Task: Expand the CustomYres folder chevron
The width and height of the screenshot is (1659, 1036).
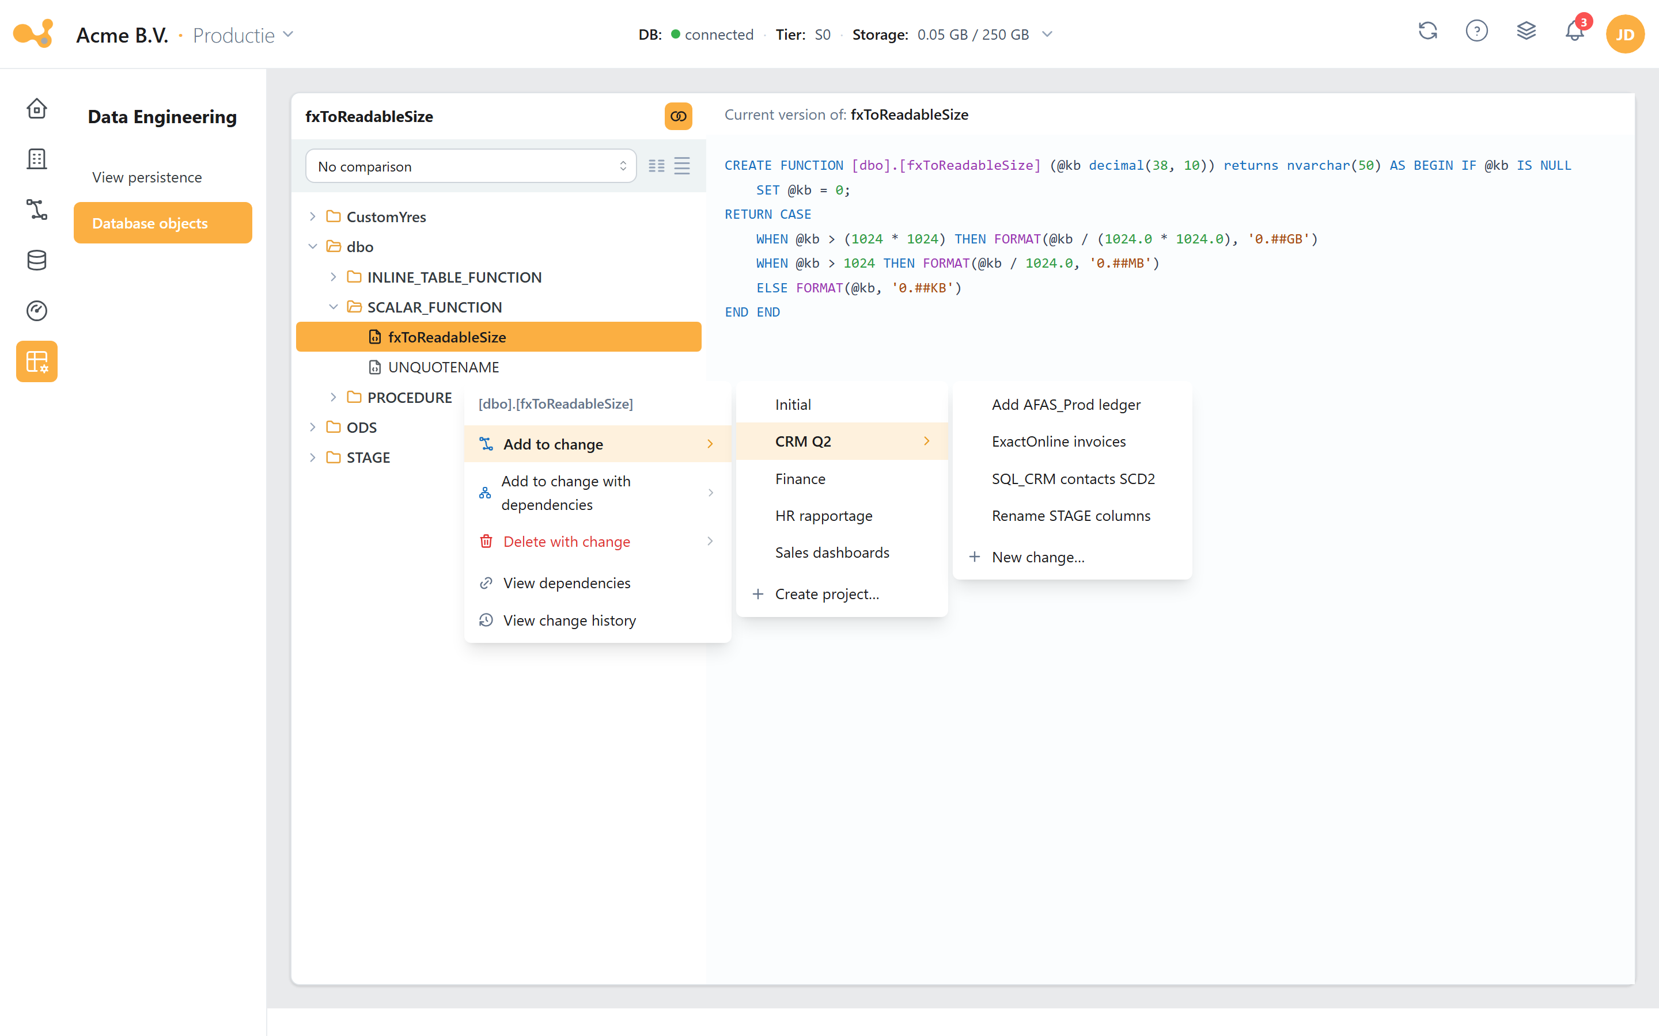Action: click(x=313, y=216)
